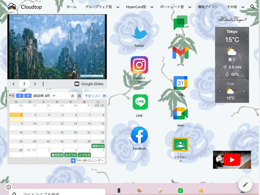Viewport: 260px width, 195px height.
Task: Open the 2023年 4月 date dropdown
Action: 54,96
